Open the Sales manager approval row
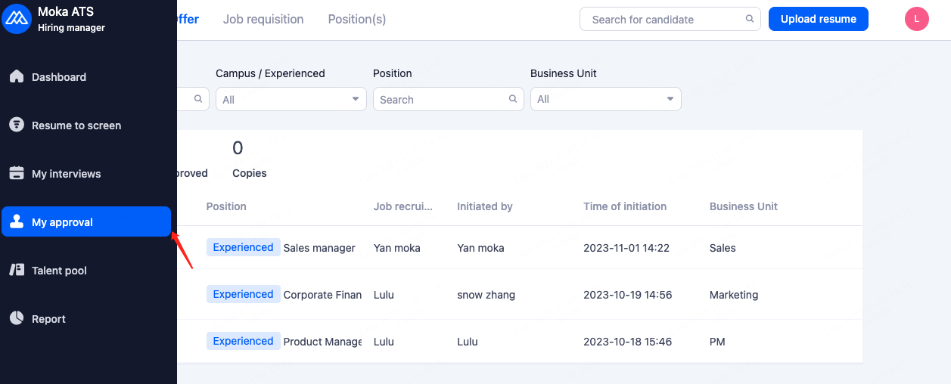The image size is (951, 384). (319, 248)
